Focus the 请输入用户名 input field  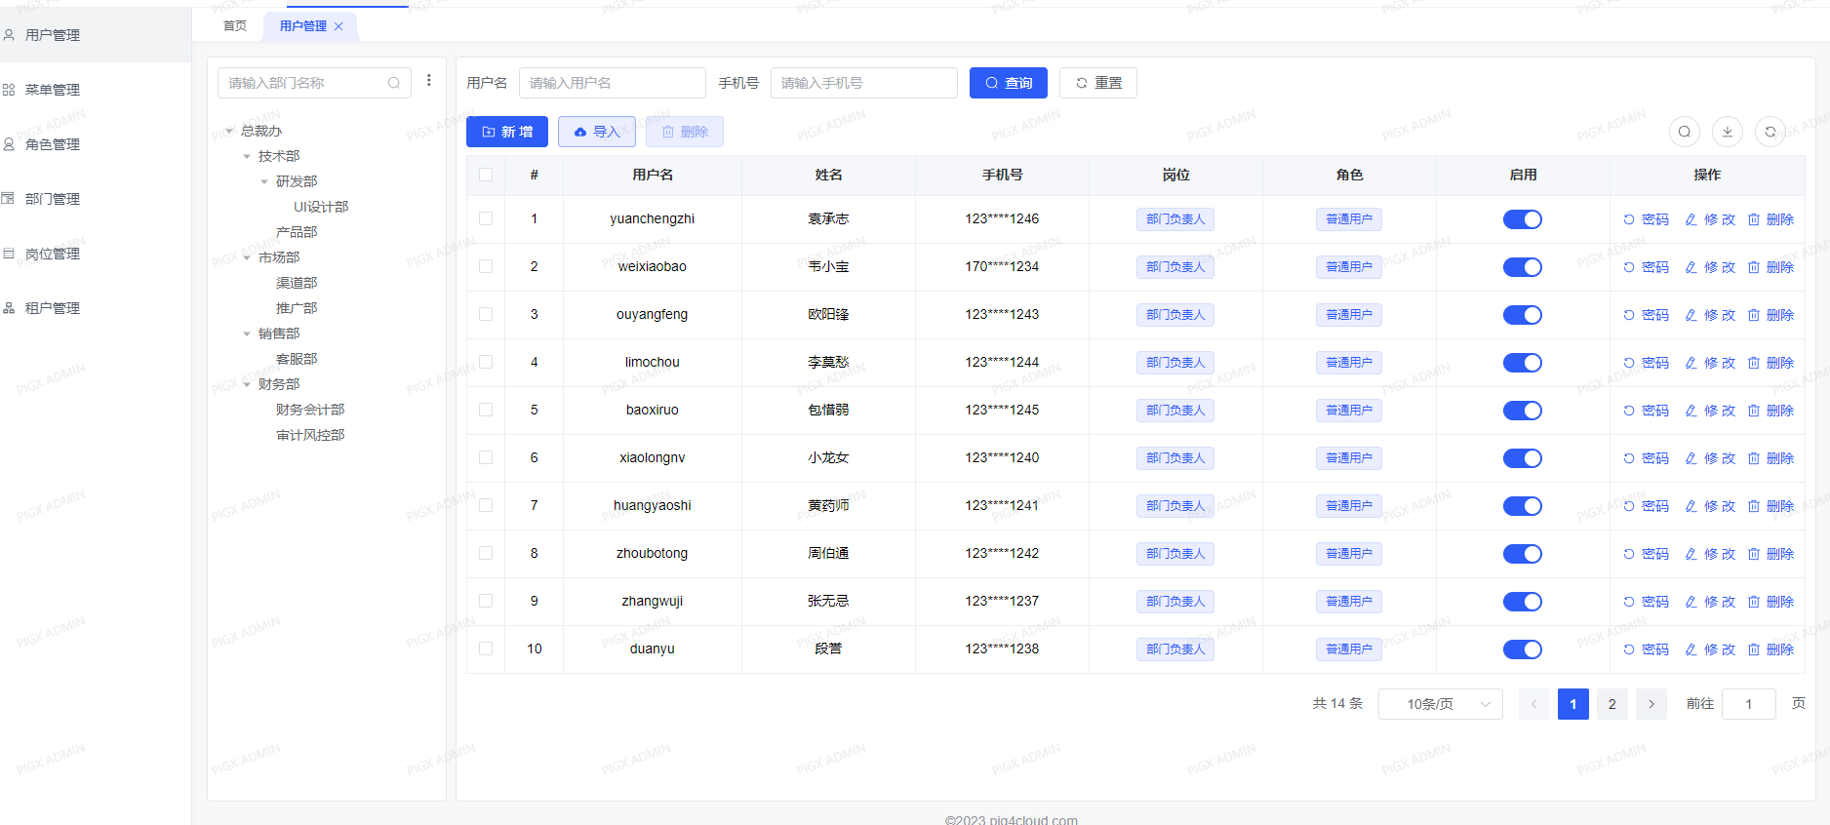pyautogui.click(x=612, y=83)
